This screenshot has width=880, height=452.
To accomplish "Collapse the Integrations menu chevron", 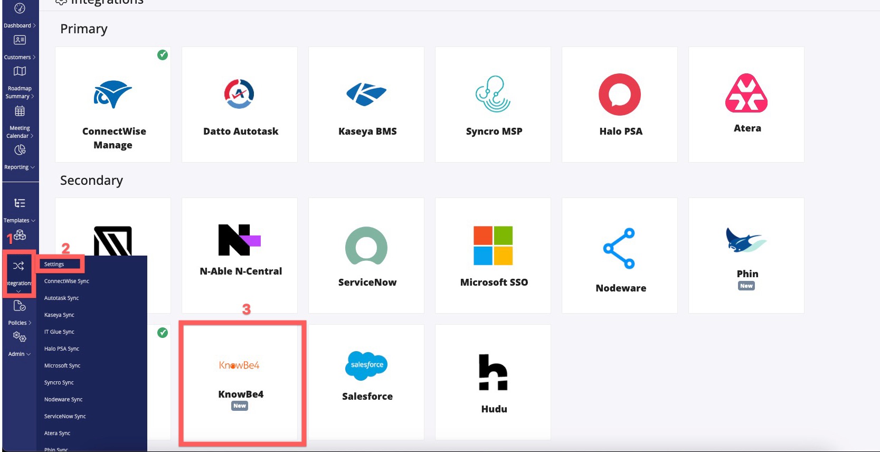I will (x=18, y=291).
